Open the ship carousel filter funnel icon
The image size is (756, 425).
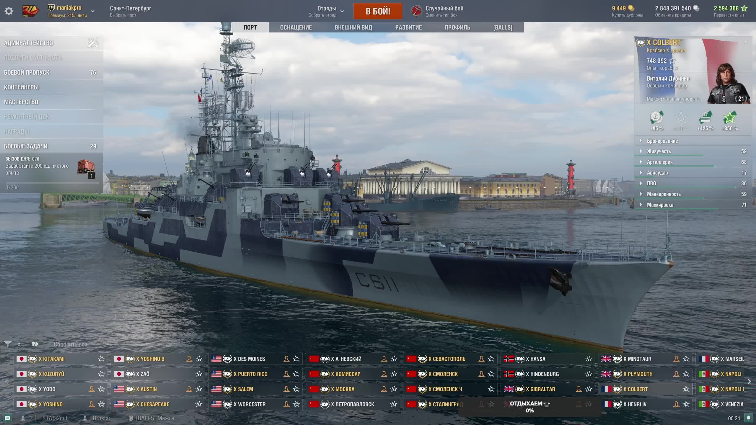[8, 344]
